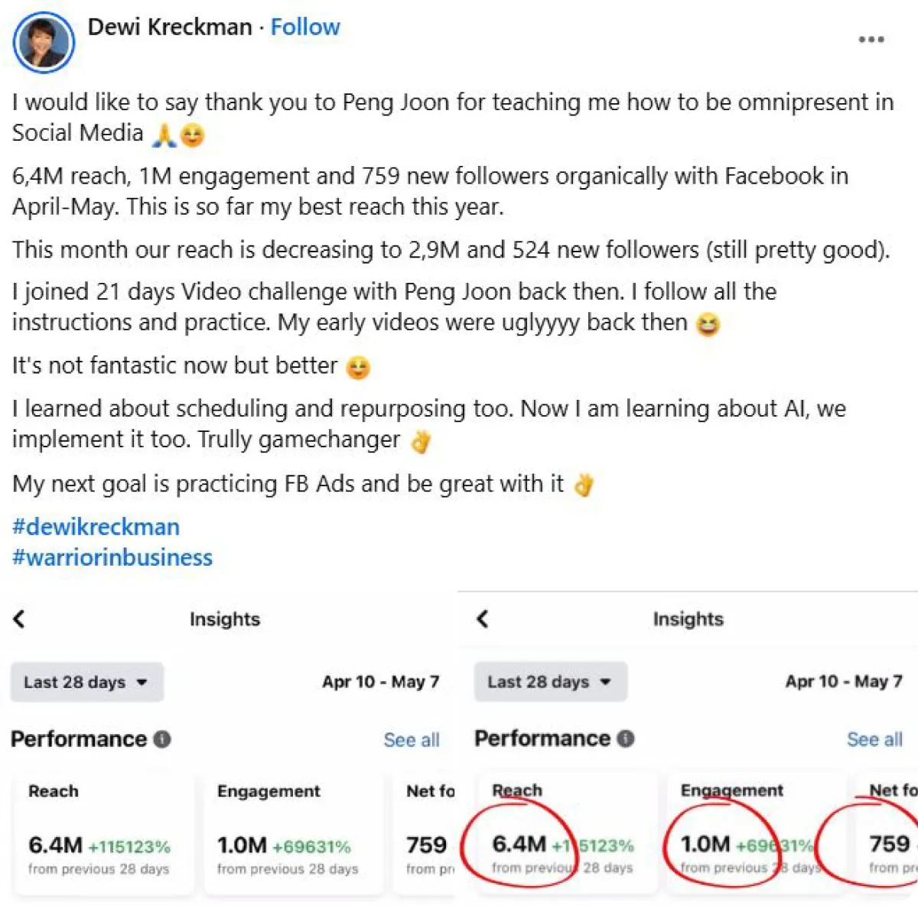Open the #warriorinbusiness hashtag
918x906 pixels.
(x=112, y=557)
